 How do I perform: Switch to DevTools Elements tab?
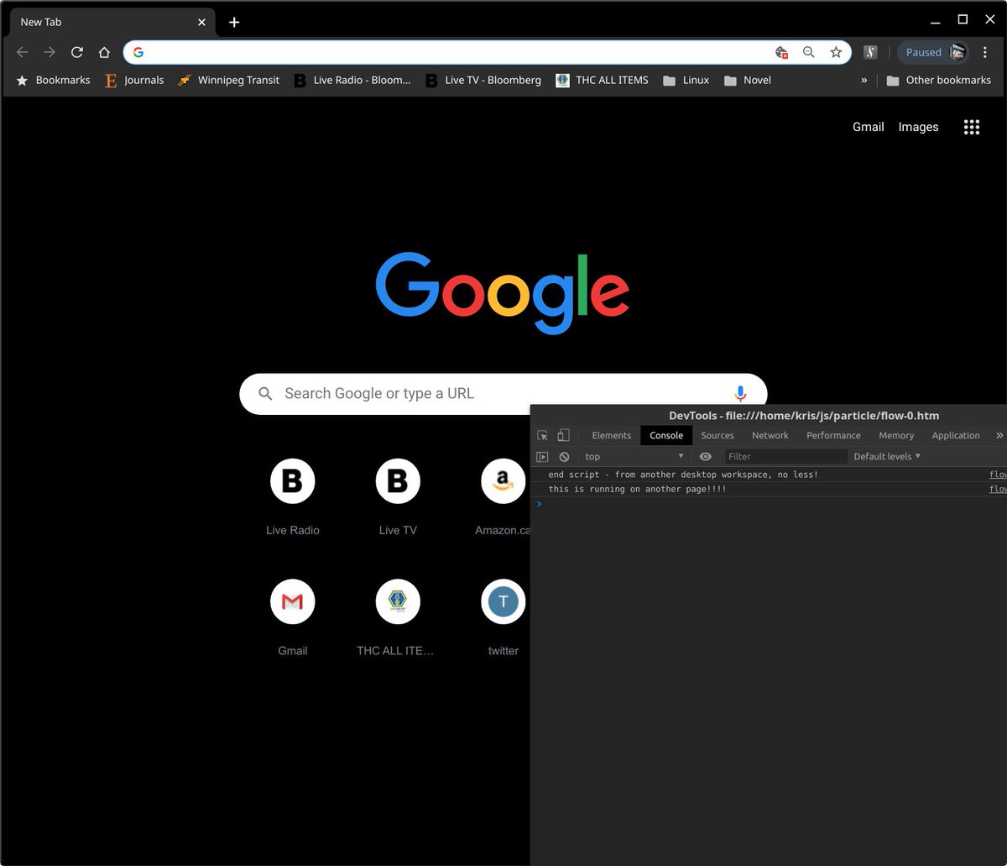click(611, 435)
